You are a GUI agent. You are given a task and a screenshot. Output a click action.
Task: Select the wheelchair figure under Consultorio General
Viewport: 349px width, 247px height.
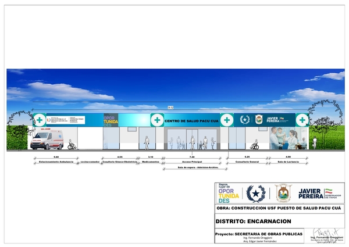(x=254, y=145)
